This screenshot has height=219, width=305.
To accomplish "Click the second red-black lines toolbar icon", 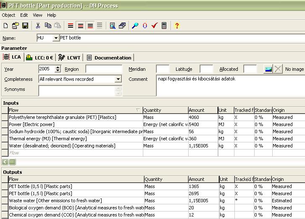I will [x=81, y=26].
